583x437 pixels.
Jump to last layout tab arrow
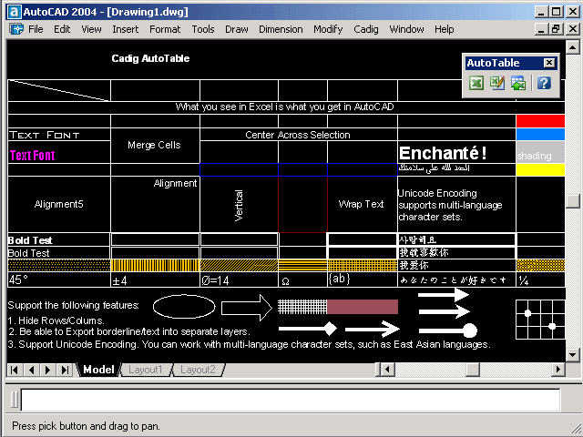65,370
